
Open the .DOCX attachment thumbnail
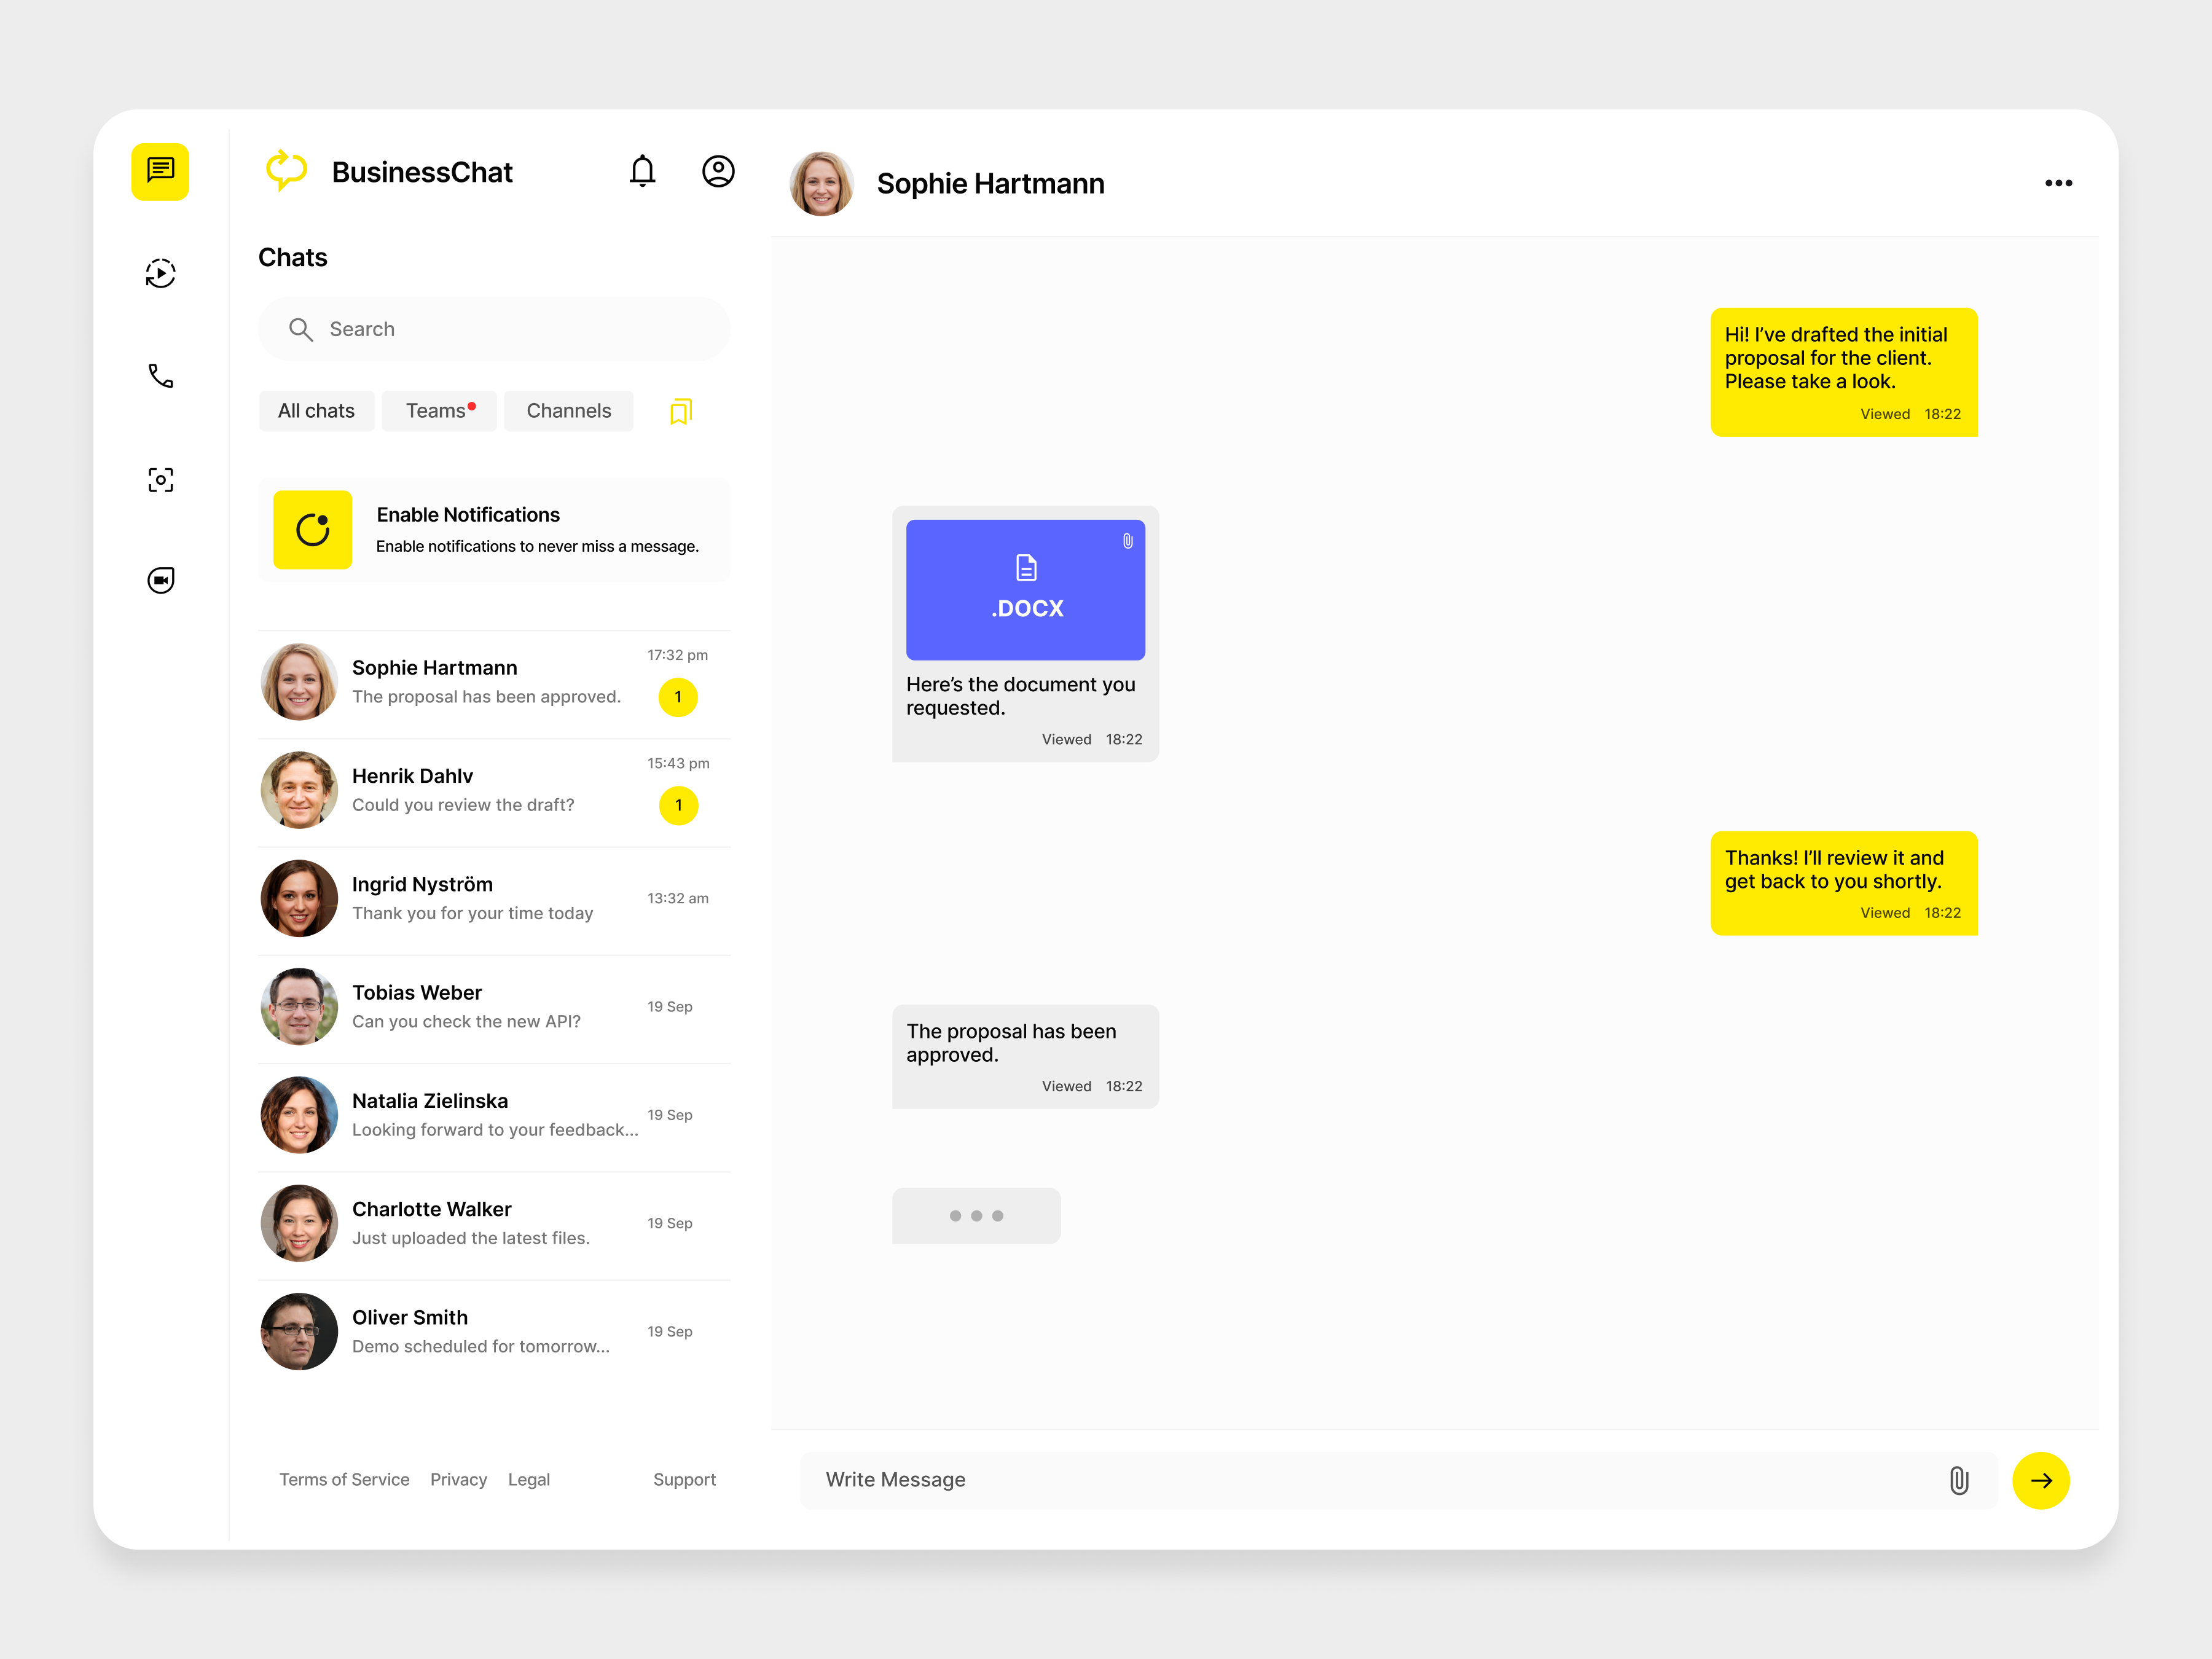coord(1025,589)
